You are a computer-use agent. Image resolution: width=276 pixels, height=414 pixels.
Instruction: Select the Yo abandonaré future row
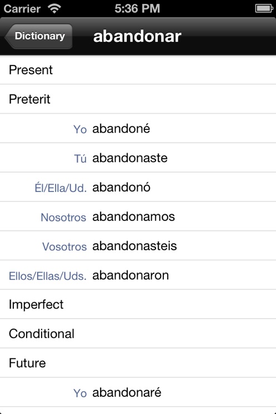coord(138,392)
